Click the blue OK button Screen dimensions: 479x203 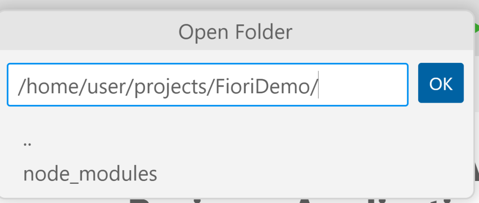pyautogui.click(x=441, y=83)
